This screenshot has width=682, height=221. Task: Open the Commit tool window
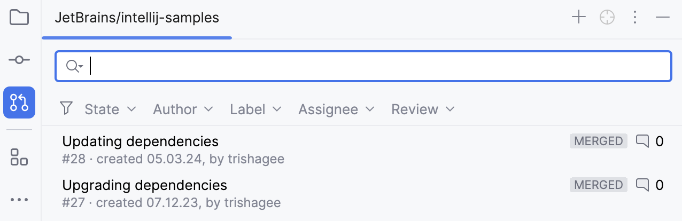(19, 60)
